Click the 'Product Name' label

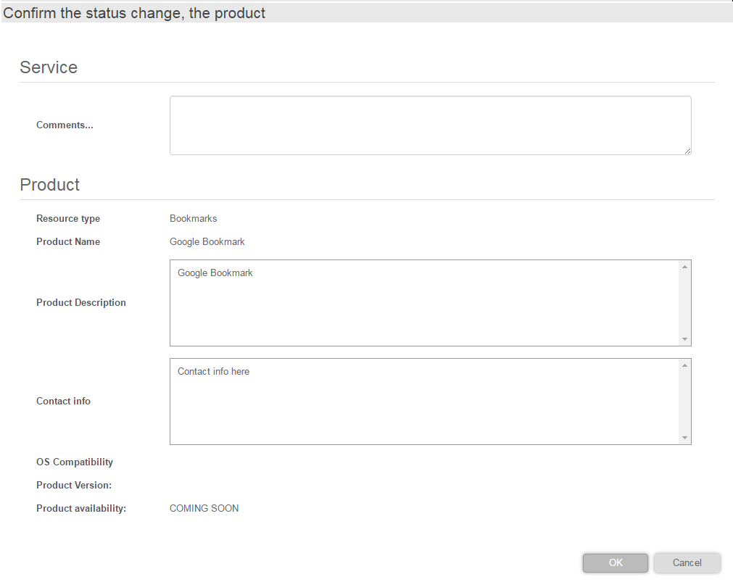[68, 241]
